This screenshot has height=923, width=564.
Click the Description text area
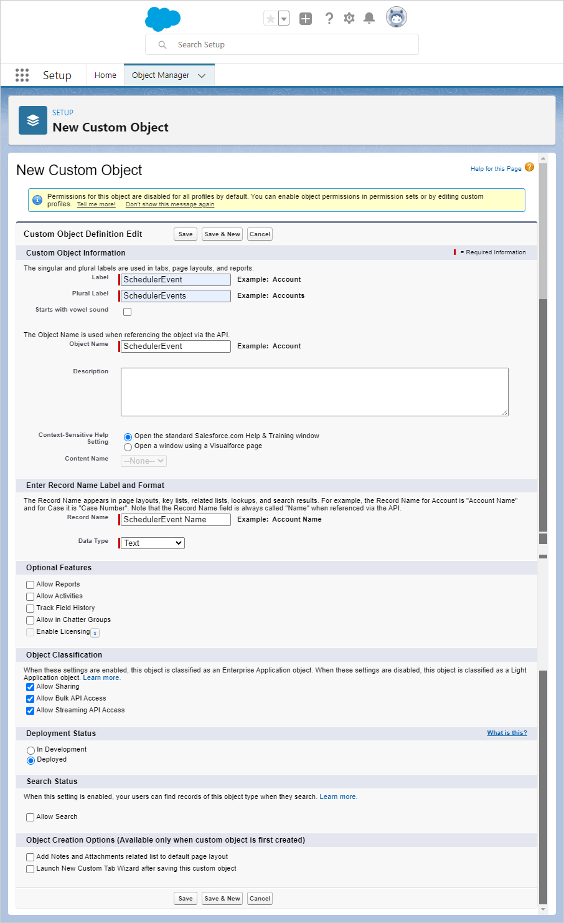(x=314, y=391)
